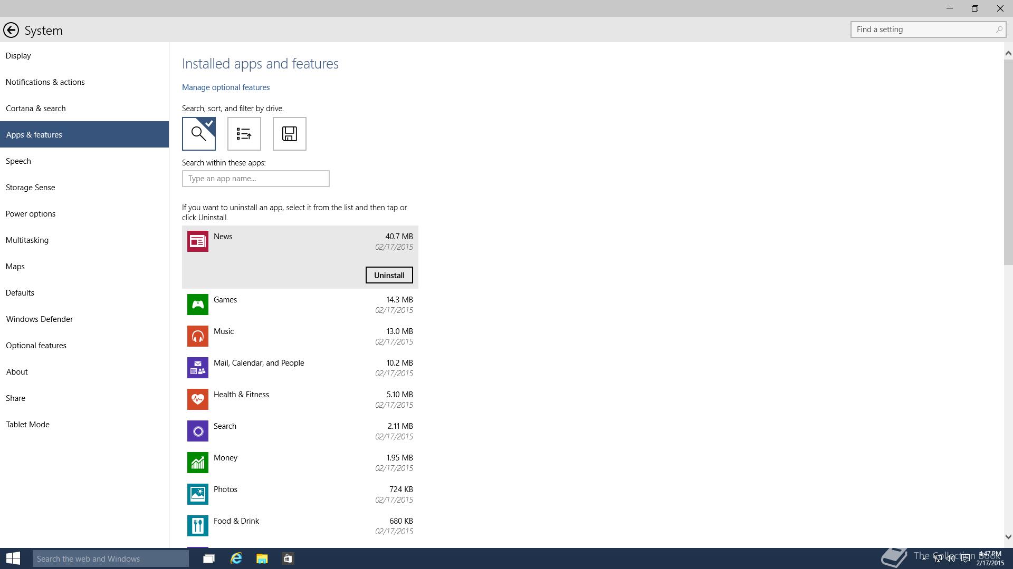The height and width of the screenshot is (569, 1013).
Task: Open Cortana & search settings
Action: (84, 109)
